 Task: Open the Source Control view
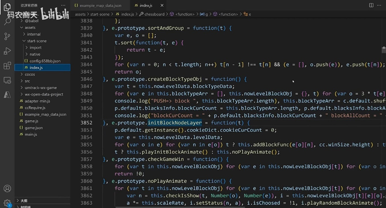pos(7,36)
